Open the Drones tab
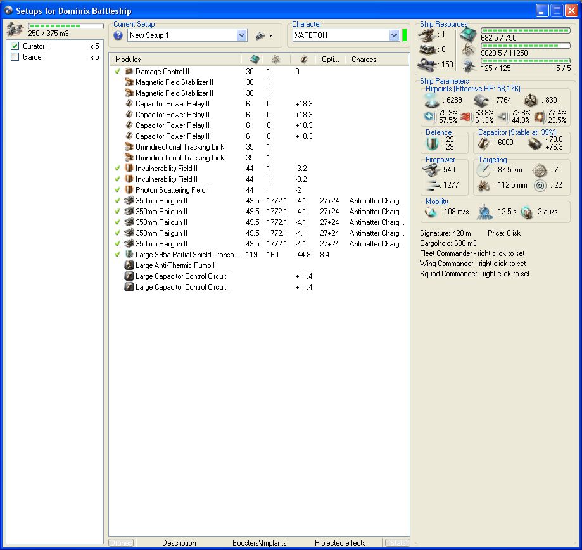Viewport: 582px width, 550px height. [122, 542]
